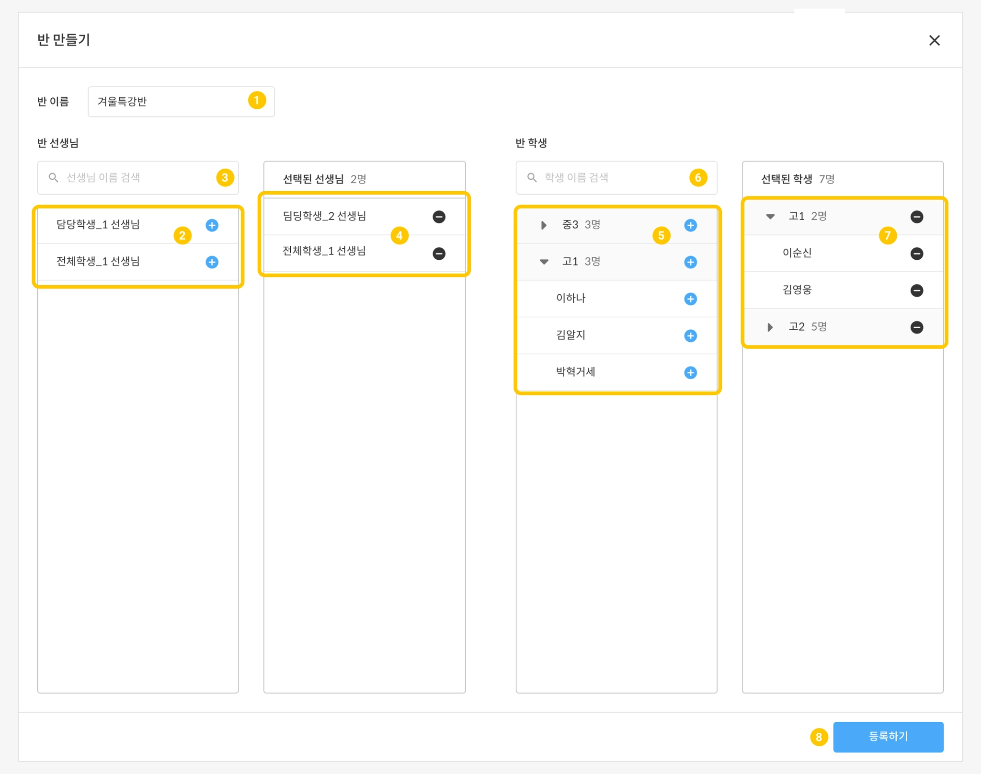
Task: Add 담당학생_1 선생님 with plus icon
Action: pos(212,225)
